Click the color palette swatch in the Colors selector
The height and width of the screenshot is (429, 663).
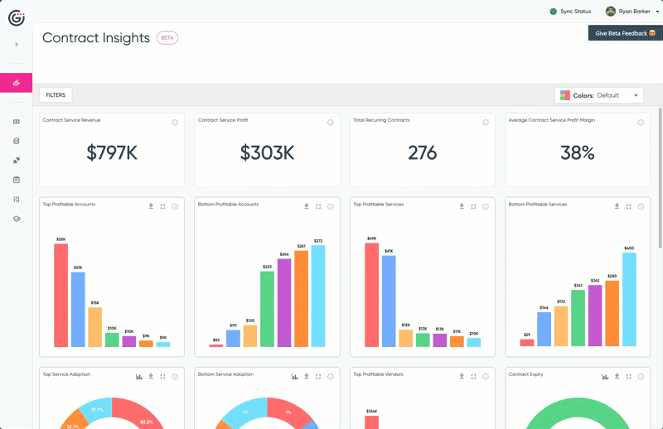565,95
